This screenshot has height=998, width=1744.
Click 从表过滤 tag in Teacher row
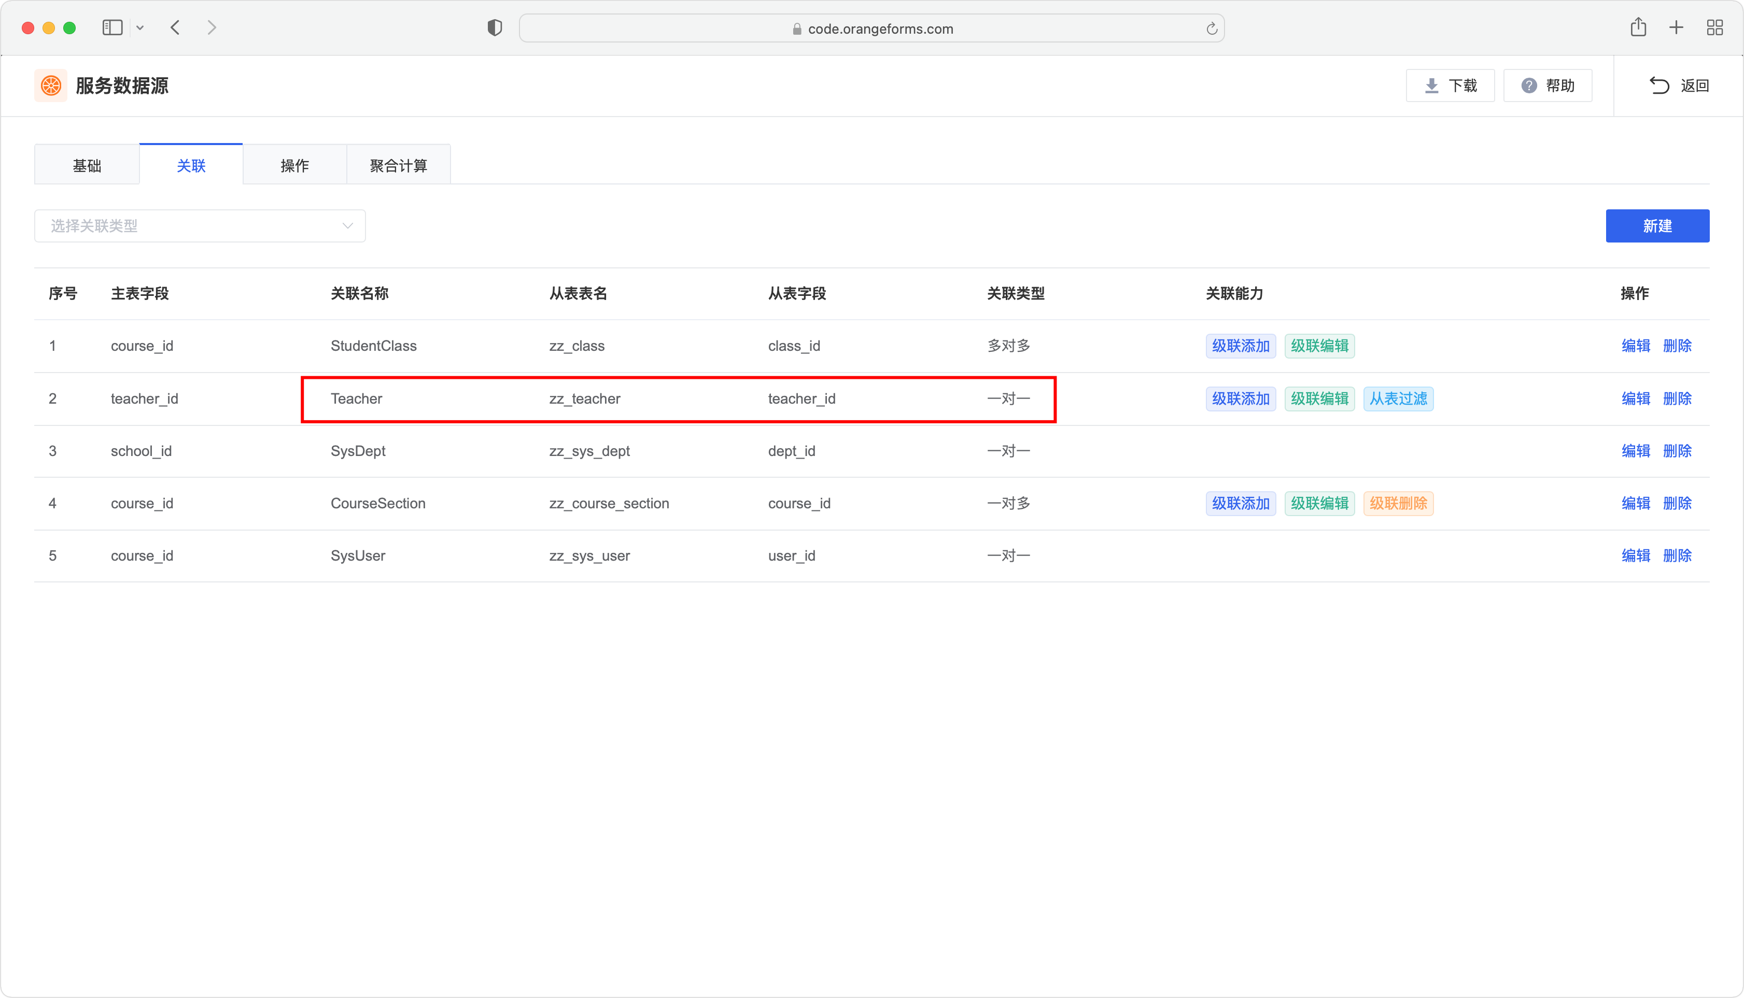point(1398,398)
